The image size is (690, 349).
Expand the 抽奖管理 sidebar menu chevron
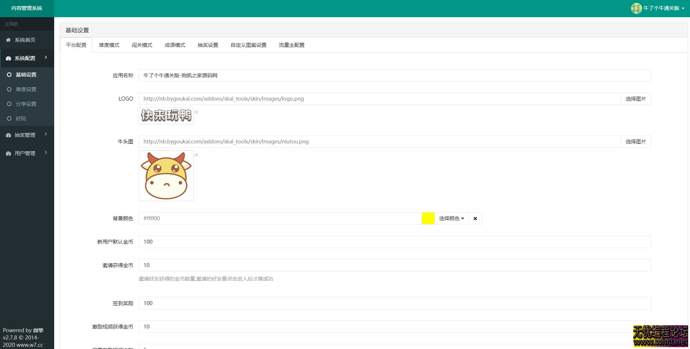tap(46, 134)
